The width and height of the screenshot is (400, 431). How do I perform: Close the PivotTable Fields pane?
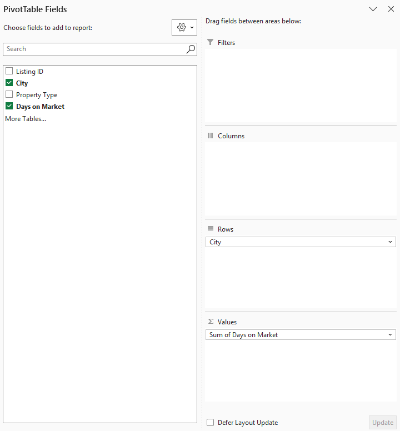(391, 9)
